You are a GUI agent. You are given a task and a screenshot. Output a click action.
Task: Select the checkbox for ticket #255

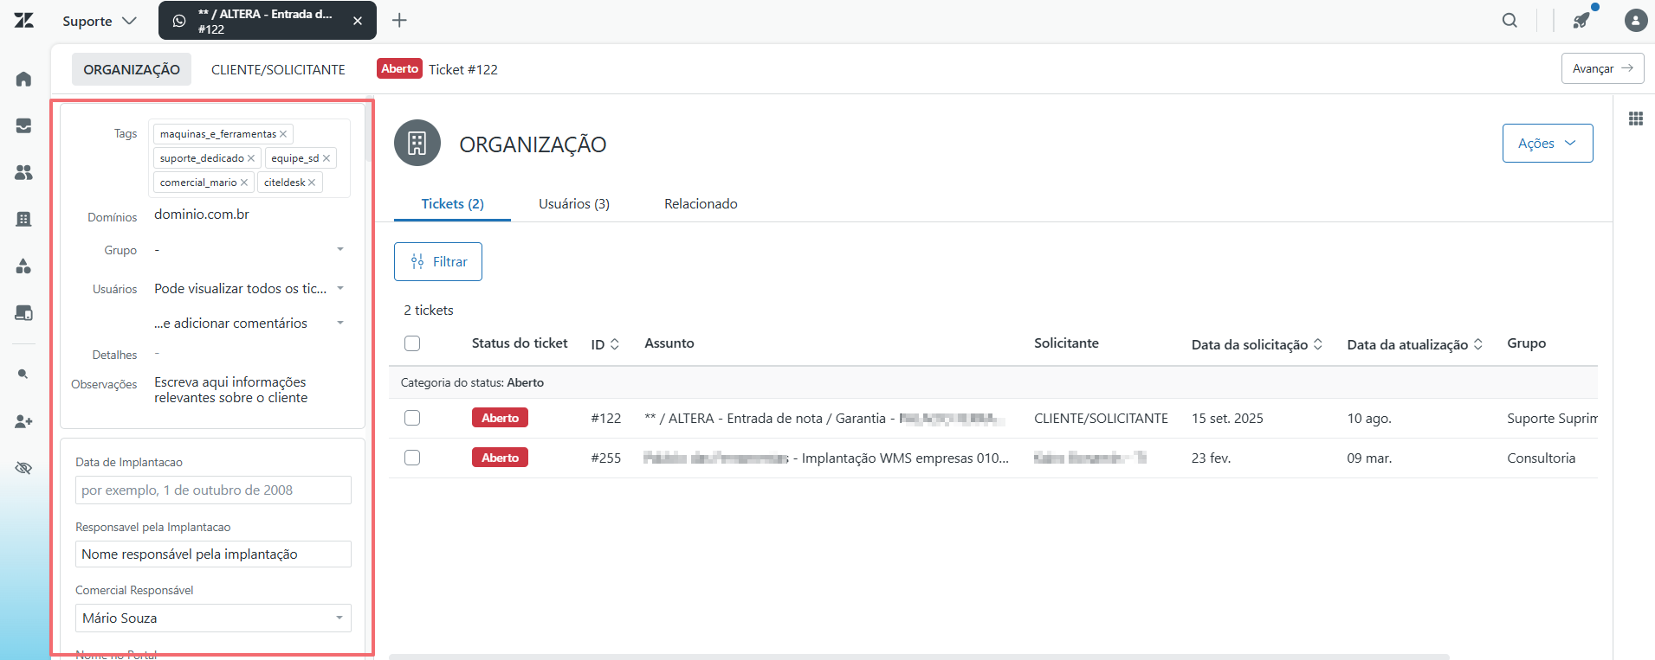click(x=412, y=458)
